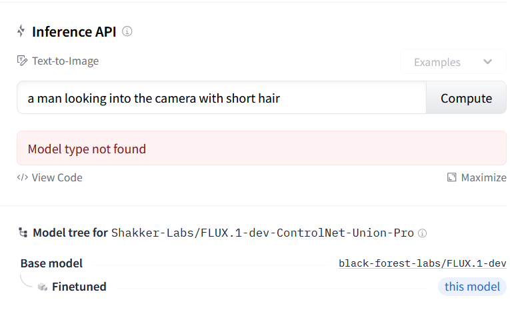Open black-forest-labs/FLUX.1-dev base model link
510x312 pixels.
[x=422, y=263]
